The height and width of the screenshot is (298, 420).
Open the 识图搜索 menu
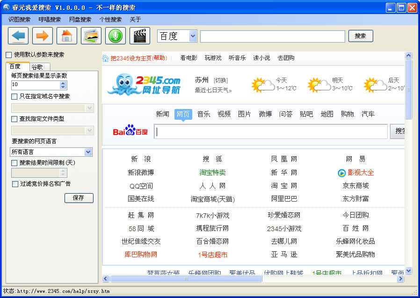19,20
